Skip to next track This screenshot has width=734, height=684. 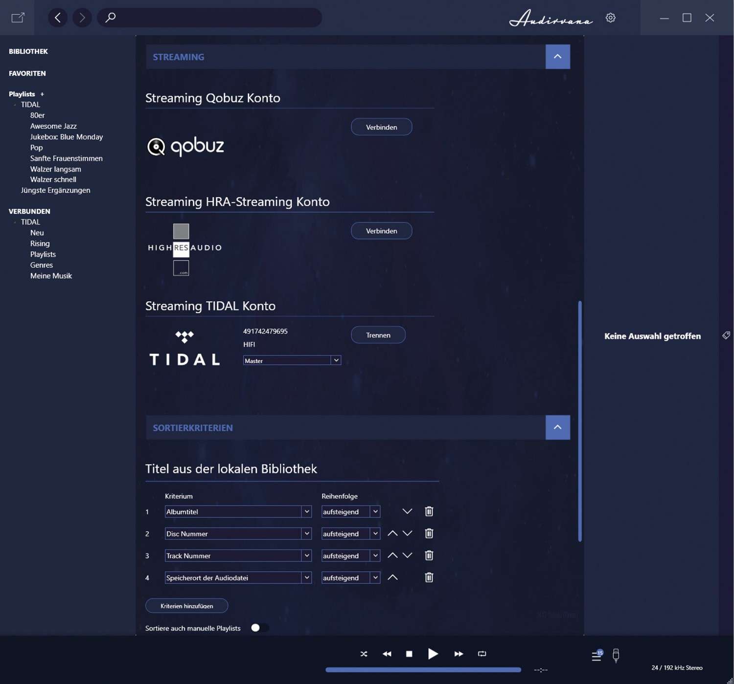tap(459, 654)
